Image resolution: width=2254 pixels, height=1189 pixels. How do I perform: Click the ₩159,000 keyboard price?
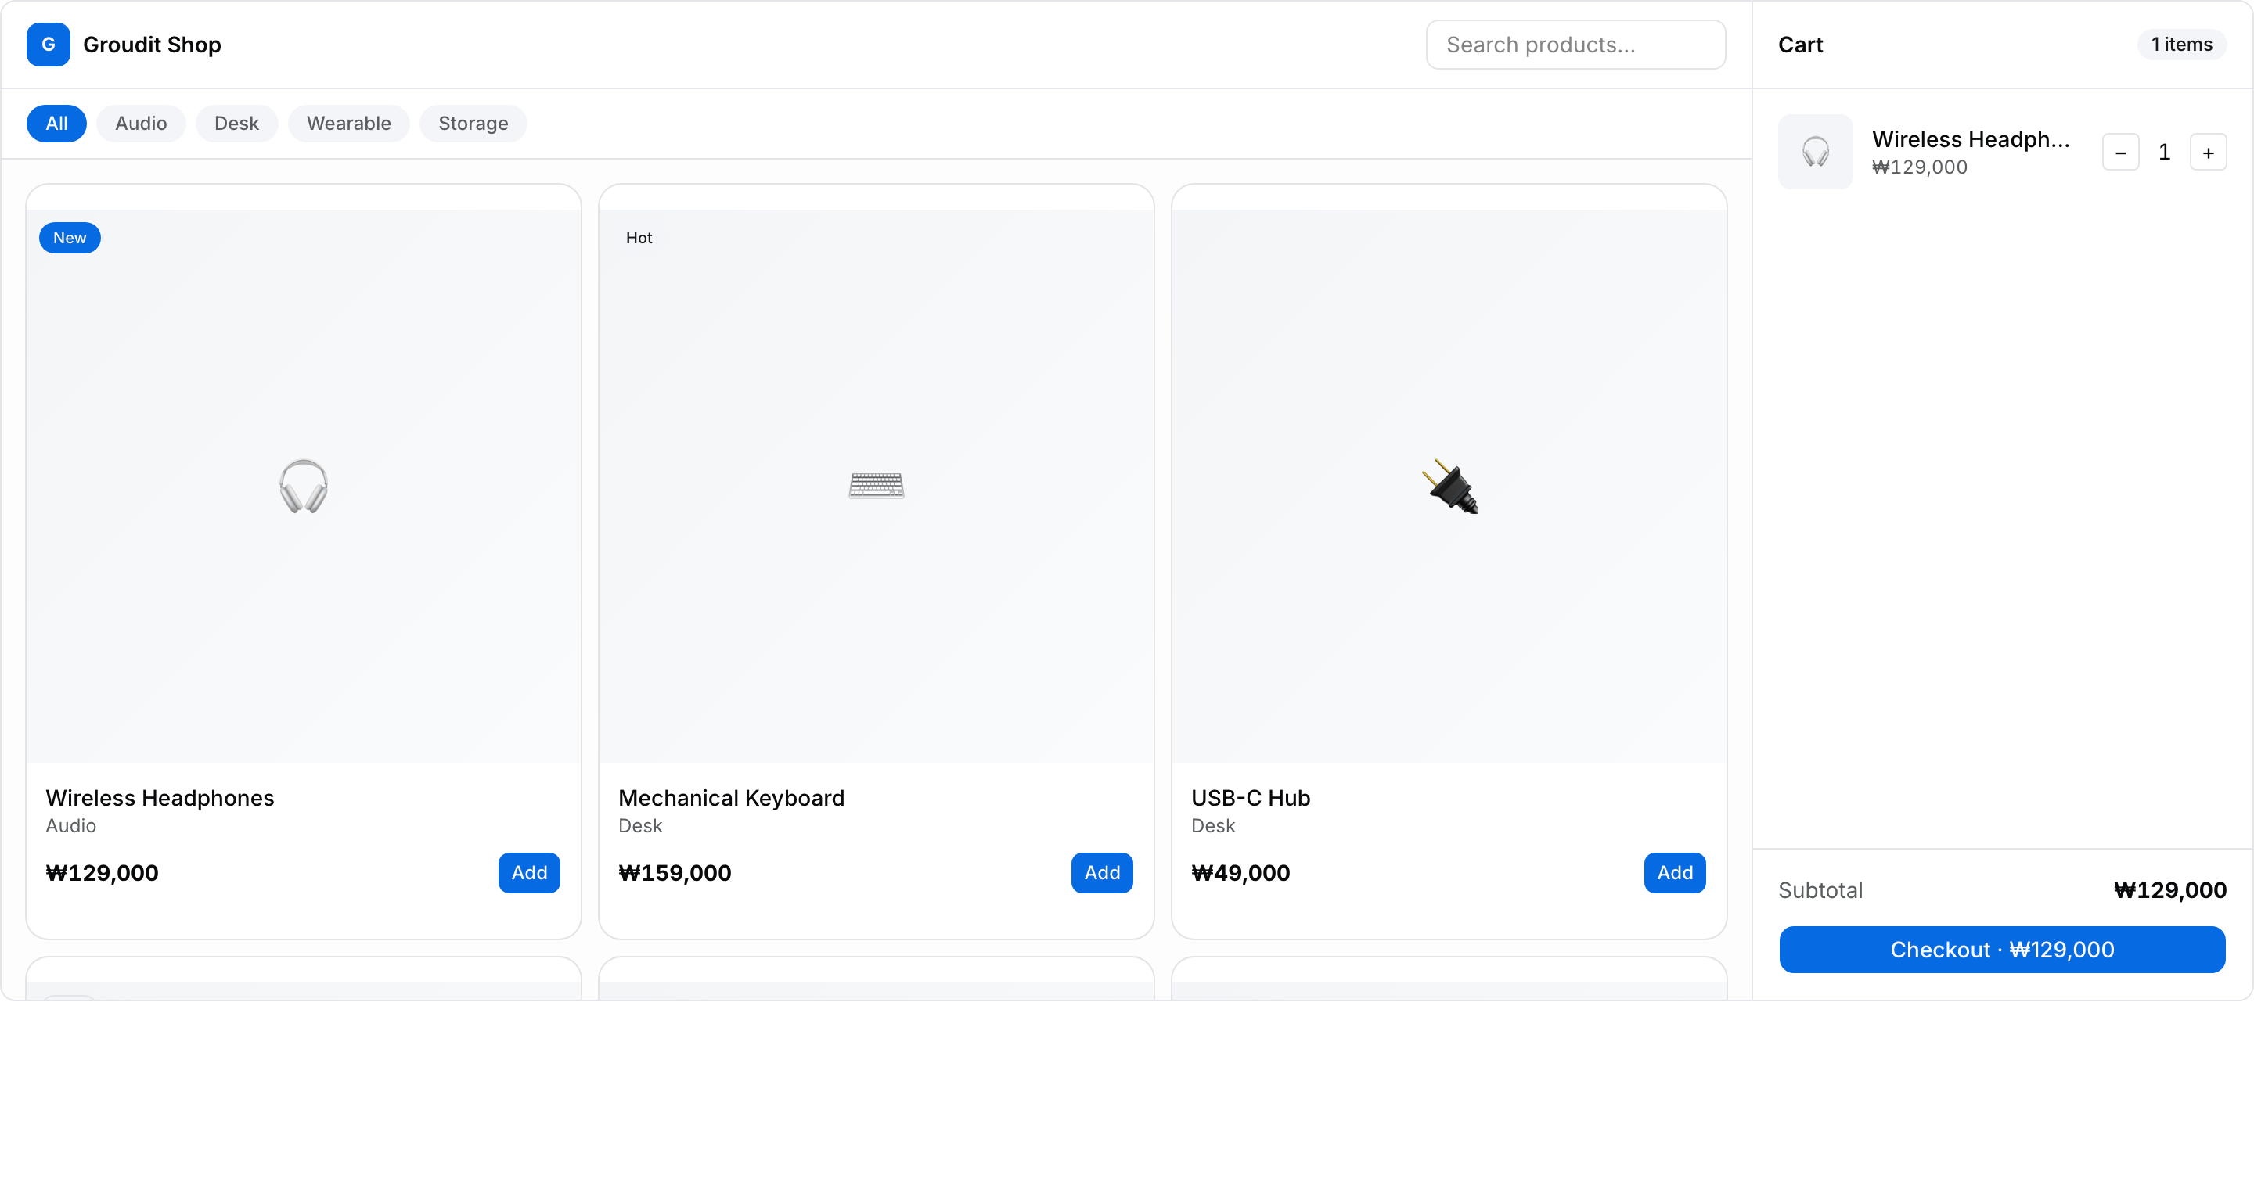coord(675,872)
